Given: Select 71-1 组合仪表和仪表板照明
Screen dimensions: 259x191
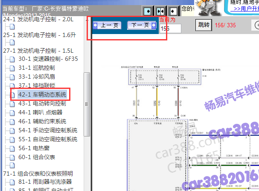Looking at the screenshot, I should [x=38, y=174].
